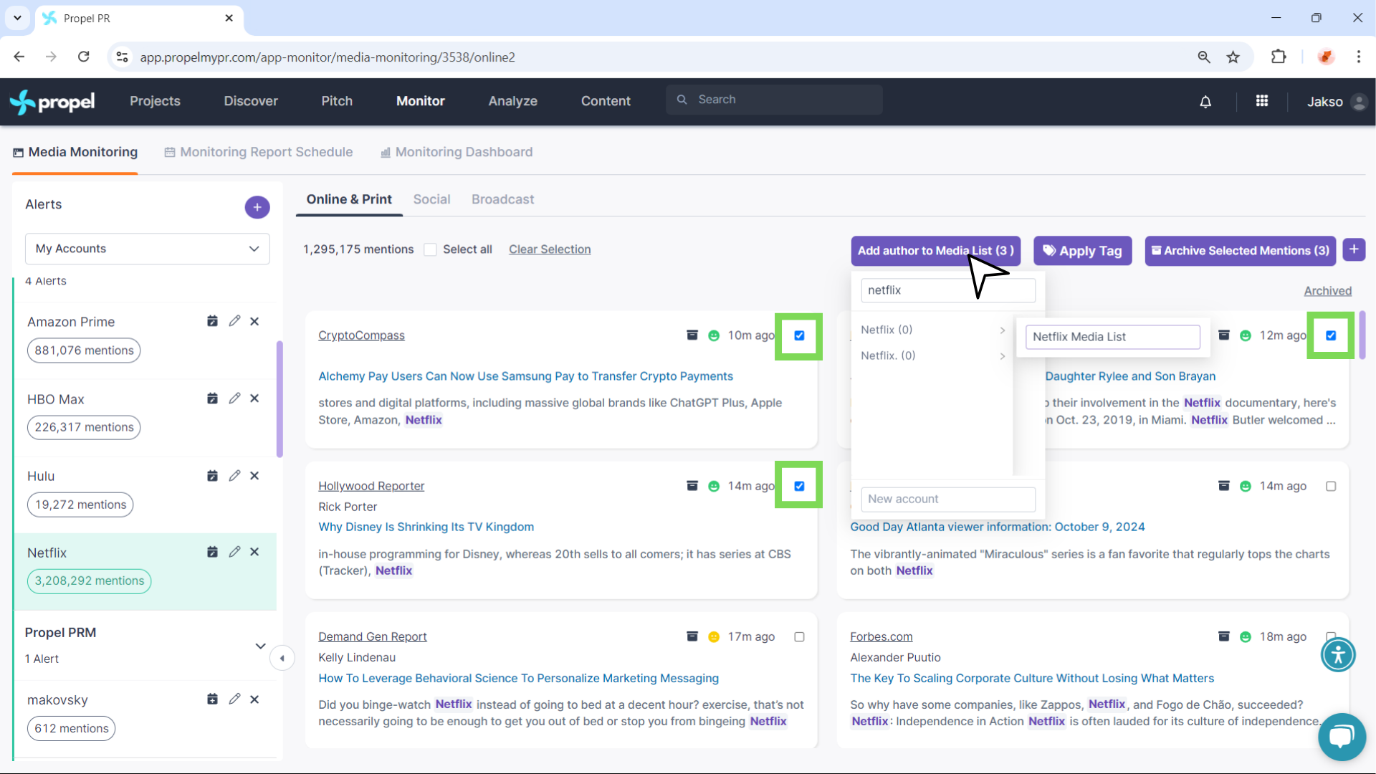Screen dimensions: 1376x774
Task: Delete the HBO Max alert
Action: pyautogui.click(x=254, y=398)
